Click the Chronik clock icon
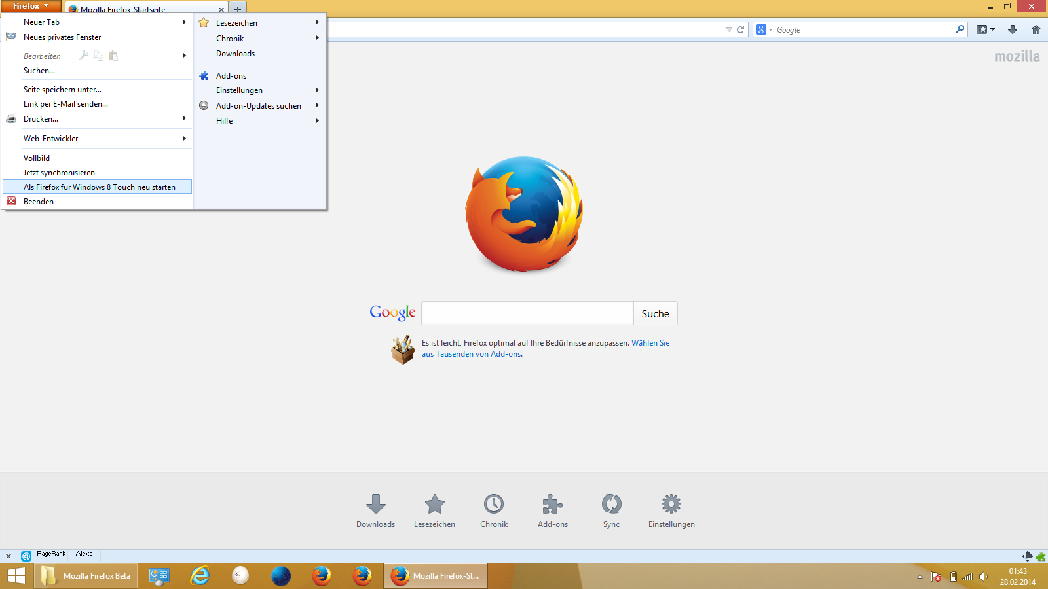The image size is (1048, 589). pos(494,504)
